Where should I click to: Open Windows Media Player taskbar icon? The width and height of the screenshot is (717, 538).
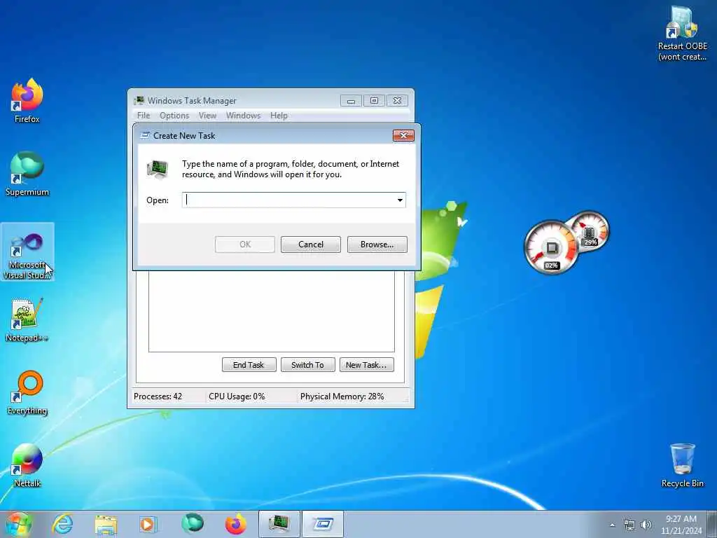pos(148,524)
